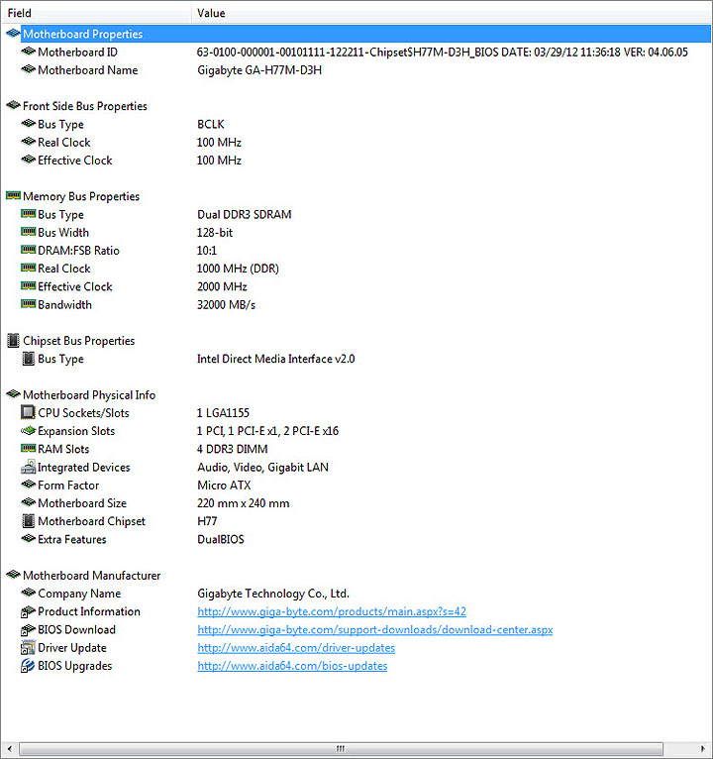Open the Gigabyte product information link
This screenshot has width=713, height=759.
coord(332,611)
